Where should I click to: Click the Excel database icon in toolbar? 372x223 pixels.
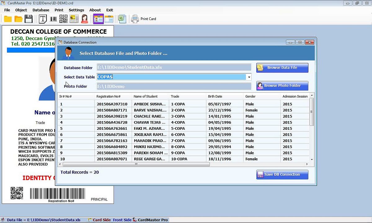122,19
